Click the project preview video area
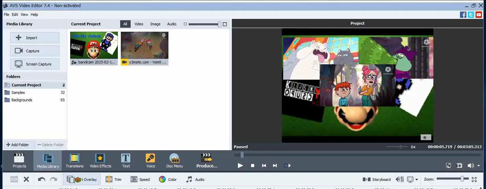 point(357,85)
